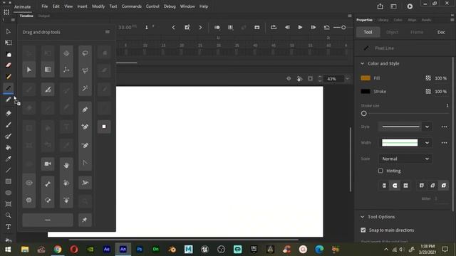Collapse the Color and Style section
The height and width of the screenshot is (256, 456).
click(x=363, y=63)
